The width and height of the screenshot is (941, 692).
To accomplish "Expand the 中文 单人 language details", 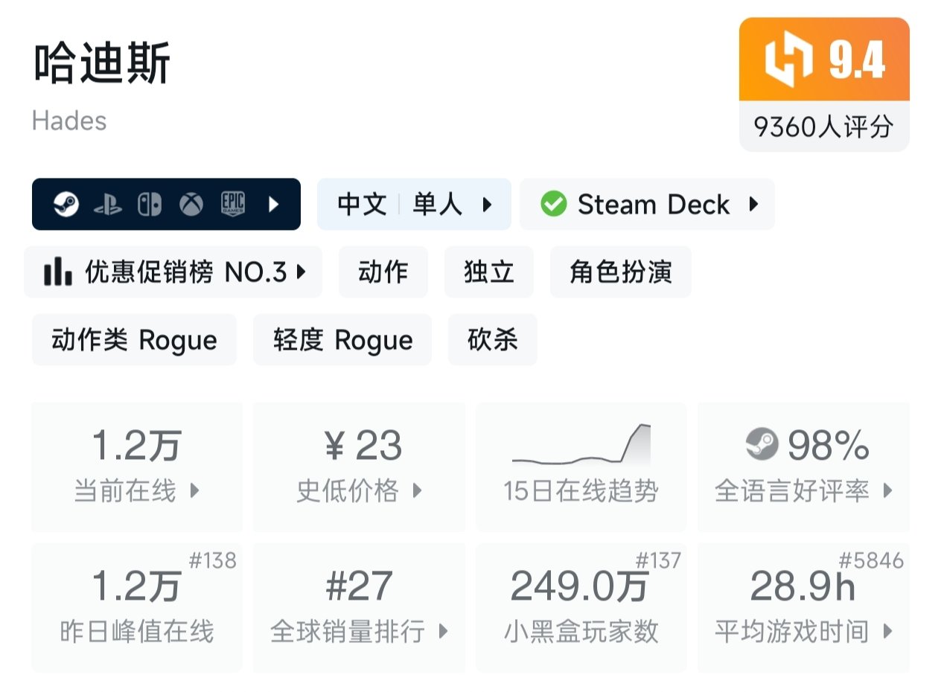I will (x=414, y=205).
